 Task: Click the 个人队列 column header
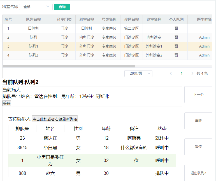coord(176,19)
